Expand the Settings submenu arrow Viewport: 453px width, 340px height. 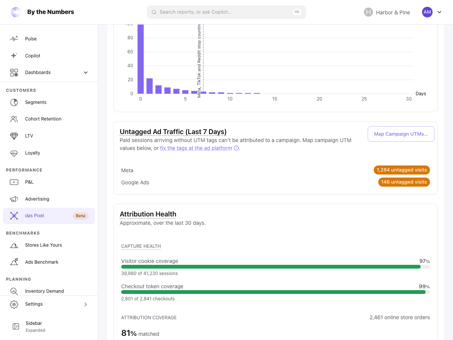(86, 304)
